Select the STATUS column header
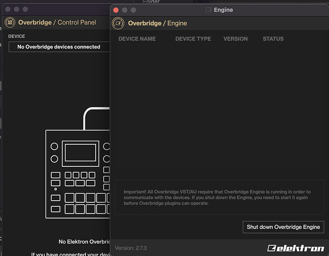 tap(273, 39)
